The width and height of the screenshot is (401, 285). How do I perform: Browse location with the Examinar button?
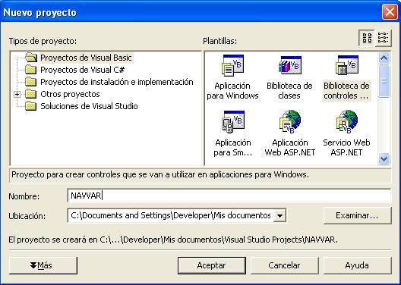tap(357, 215)
